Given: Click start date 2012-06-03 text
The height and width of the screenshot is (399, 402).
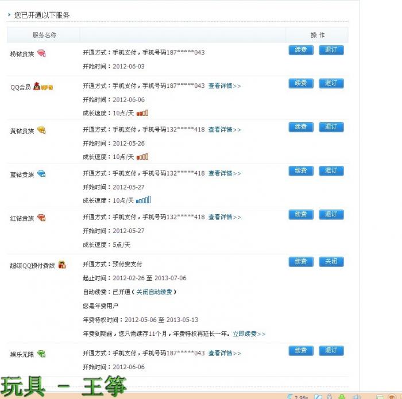Looking at the screenshot, I should click(x=129, y=67).
